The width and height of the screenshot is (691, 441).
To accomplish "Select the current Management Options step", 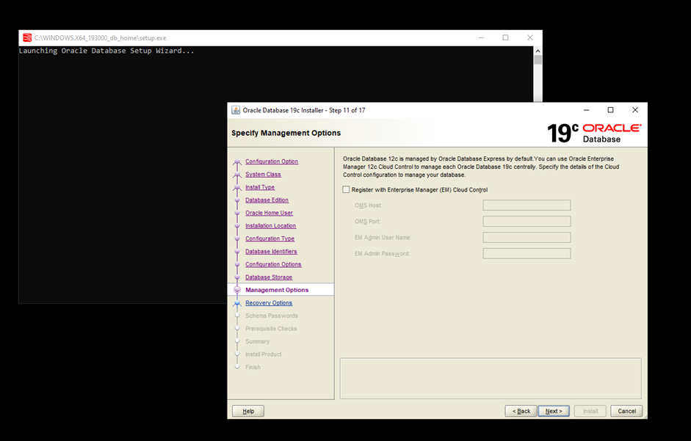I will coord(277,290).
